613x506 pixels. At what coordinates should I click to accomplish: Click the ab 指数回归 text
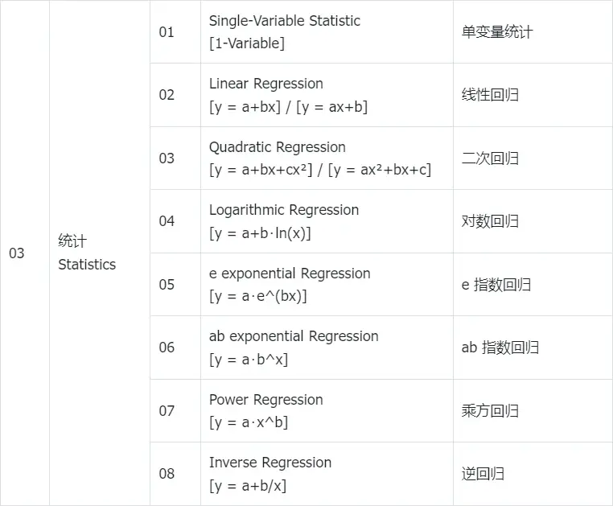click(500, 348)
